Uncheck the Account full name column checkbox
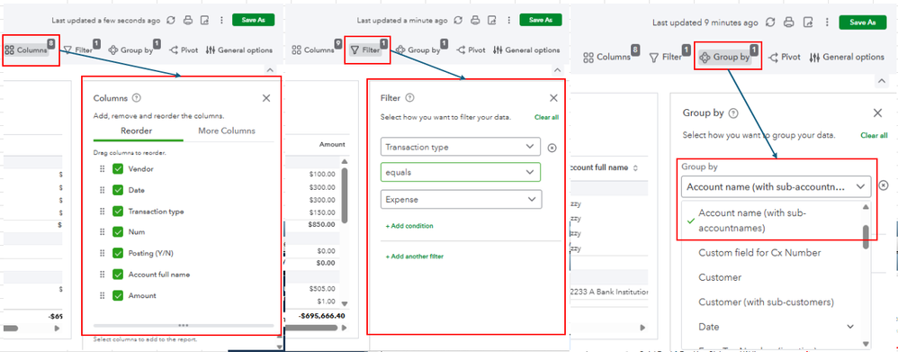The height and width of the screenshot is (352, 898). click(x=118, y=275)
